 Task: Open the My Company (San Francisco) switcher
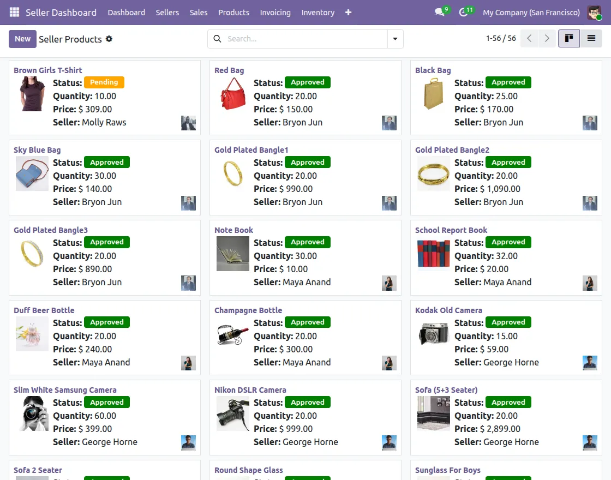pyautogui.click(x=531, y=13)
